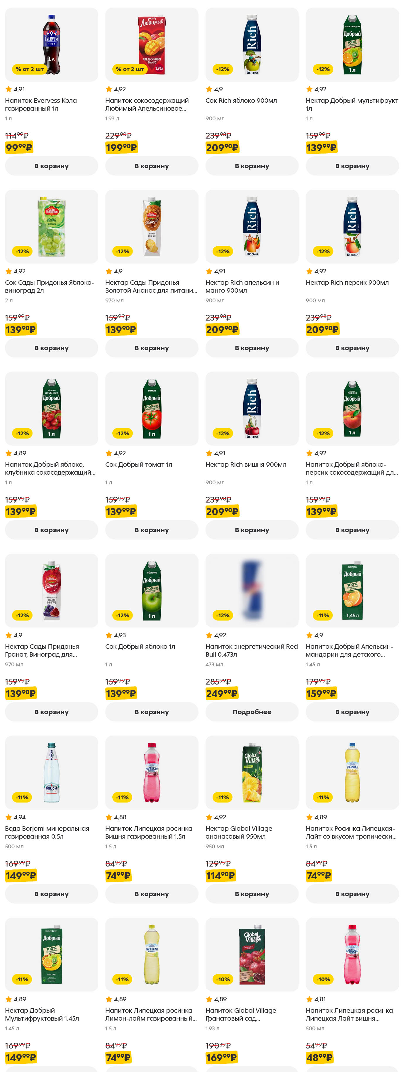Click the -11% badge on Global Village ананасовый
Viewport: 404px width, 1072px height.
coord(222,797)
